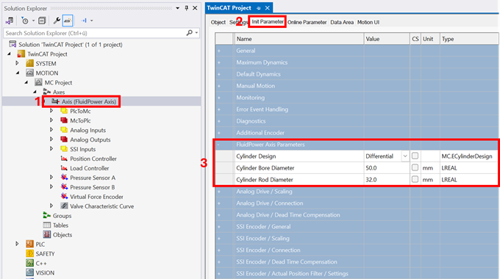Expand the Analog Drive / Scaling group
500x279 pixels.
(x=219, y=192)
